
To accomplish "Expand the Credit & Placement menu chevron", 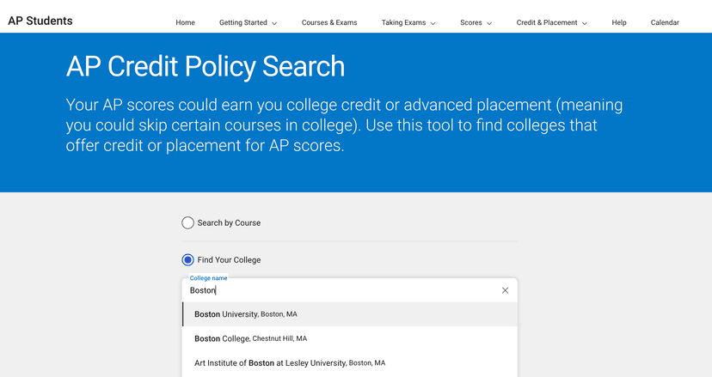I will [585, 23].
